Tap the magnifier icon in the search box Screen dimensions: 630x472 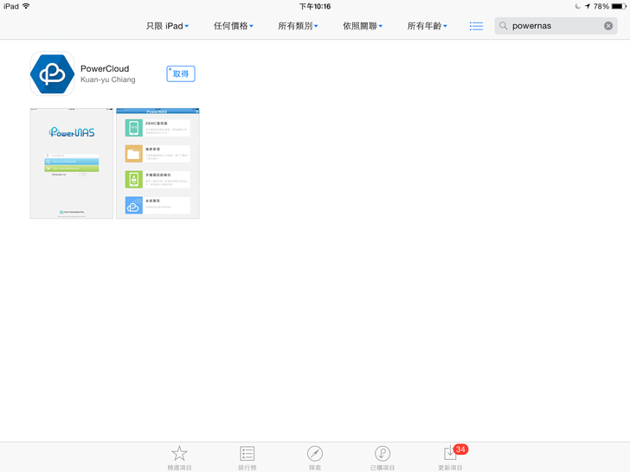(x=504, y=26)
